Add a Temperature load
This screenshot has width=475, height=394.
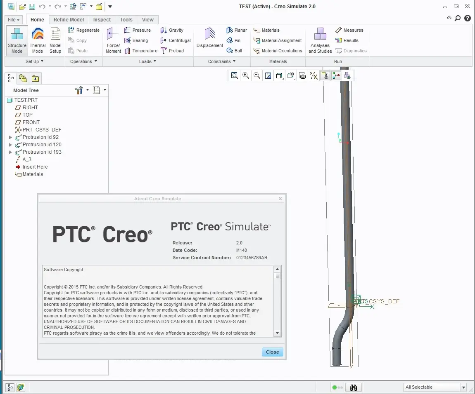click(141, 51)
